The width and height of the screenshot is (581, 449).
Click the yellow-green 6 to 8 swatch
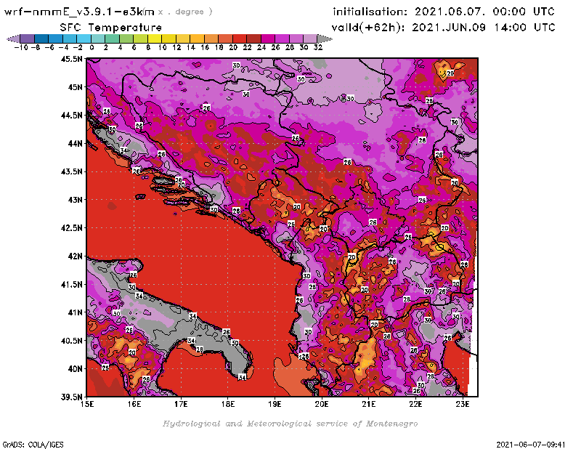(x=140, y=39)
